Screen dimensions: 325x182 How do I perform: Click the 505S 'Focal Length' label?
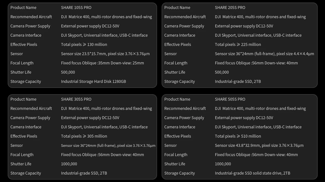pos(176,155)
